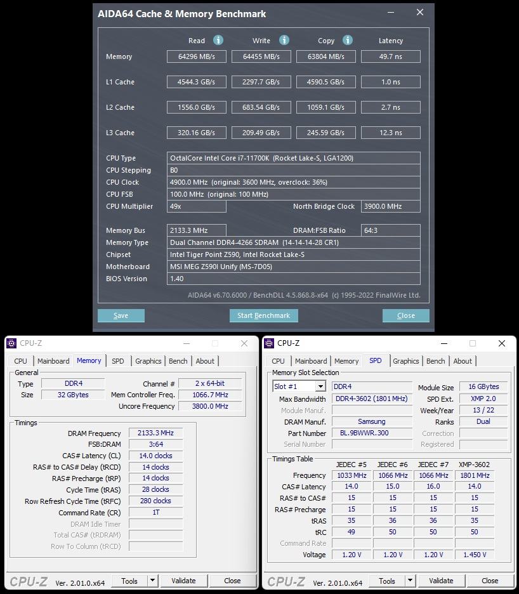Open Mainboard tab in right CPU-Z window
The width and height of the screenshot is (519, 594).
point(311,361)
